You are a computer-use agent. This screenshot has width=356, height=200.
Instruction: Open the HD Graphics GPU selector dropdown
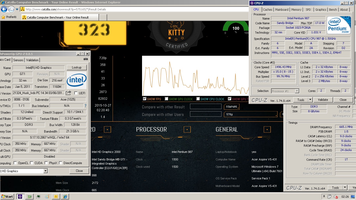(46, 171)
